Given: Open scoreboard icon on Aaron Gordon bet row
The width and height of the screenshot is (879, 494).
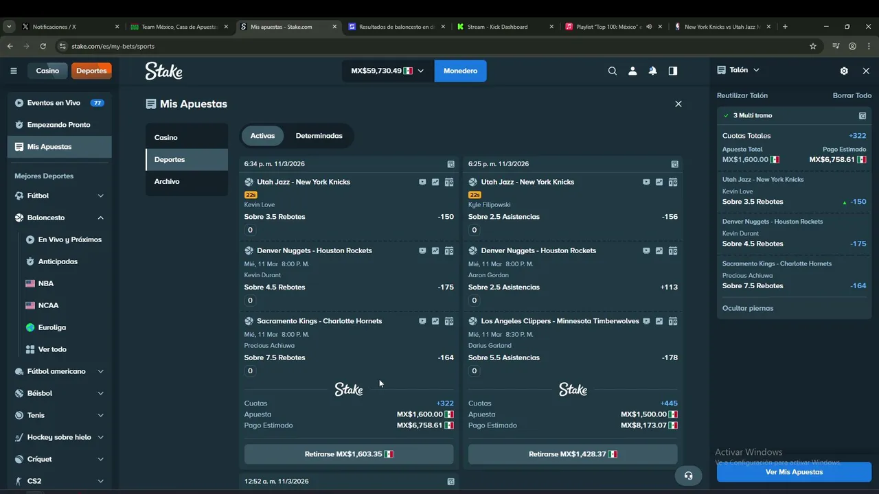Looking at the screenshot, I should tap(673, 251).
